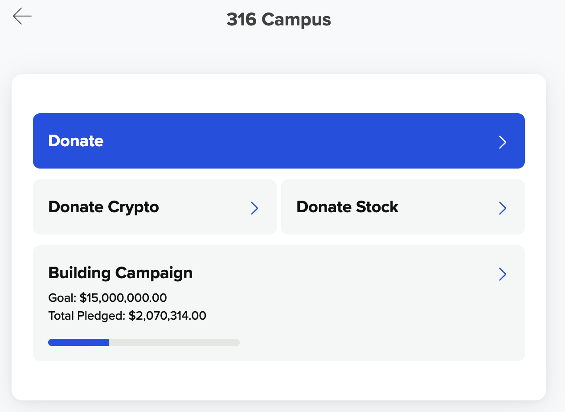Click the white Donate label text
Image resolution: width=565 pixels, height=412 pixels.
(76, 141)
